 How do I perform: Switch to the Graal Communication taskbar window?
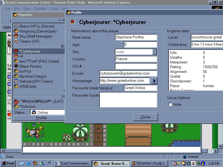[x=73, y=163]
